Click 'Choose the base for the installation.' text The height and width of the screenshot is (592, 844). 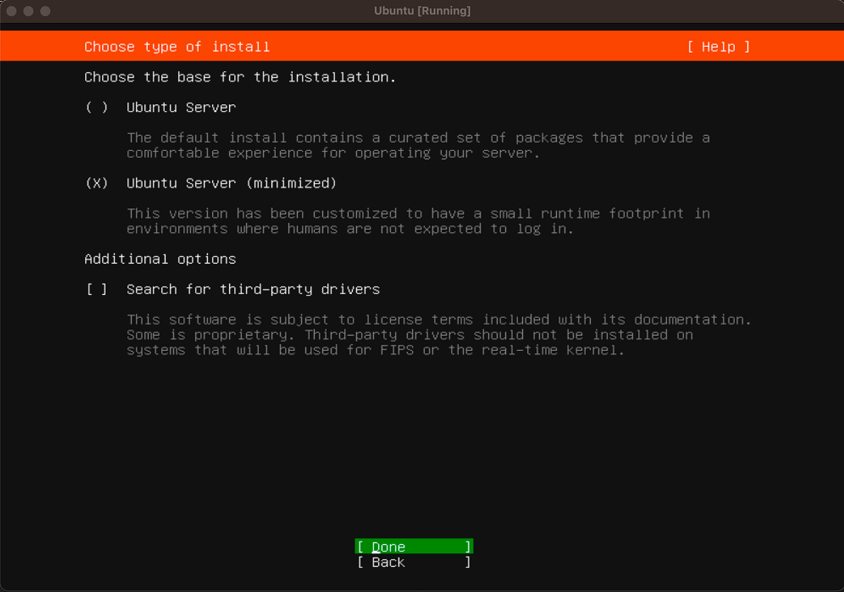click(x=240, y=77)
